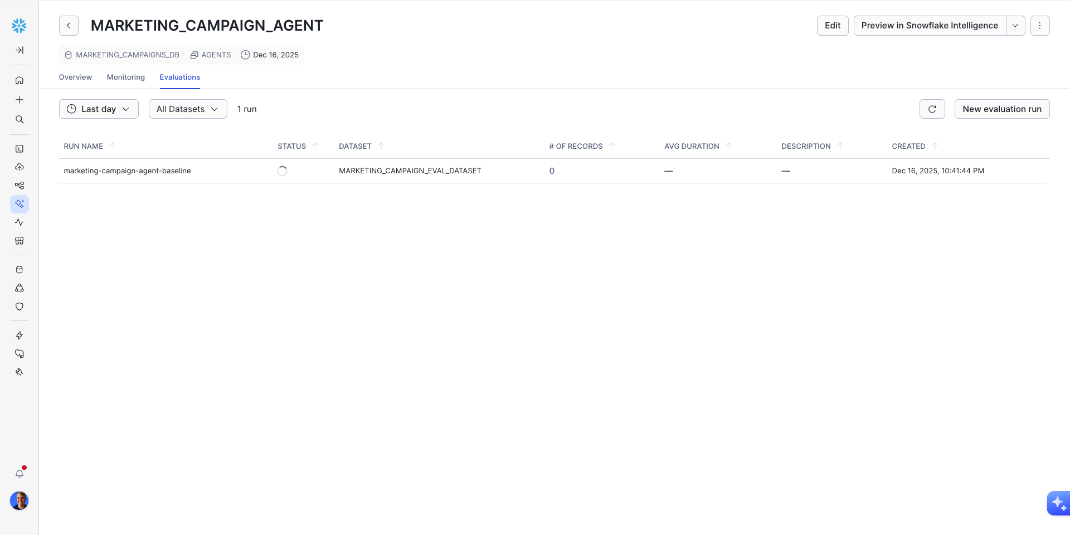Image resolution: width=1070 pixels, height=535 pixels.
Task: Open the Last day time range dropdown
Action: pyautogui.click(x=99, y=109)
